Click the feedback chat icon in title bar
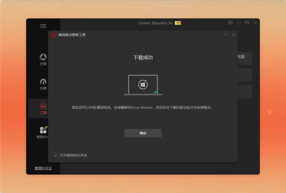This screenshot has width=286, height=193. coord(230,23)
